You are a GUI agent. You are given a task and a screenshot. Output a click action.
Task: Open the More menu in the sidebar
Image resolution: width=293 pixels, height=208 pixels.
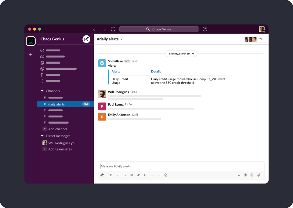point(42,81)
